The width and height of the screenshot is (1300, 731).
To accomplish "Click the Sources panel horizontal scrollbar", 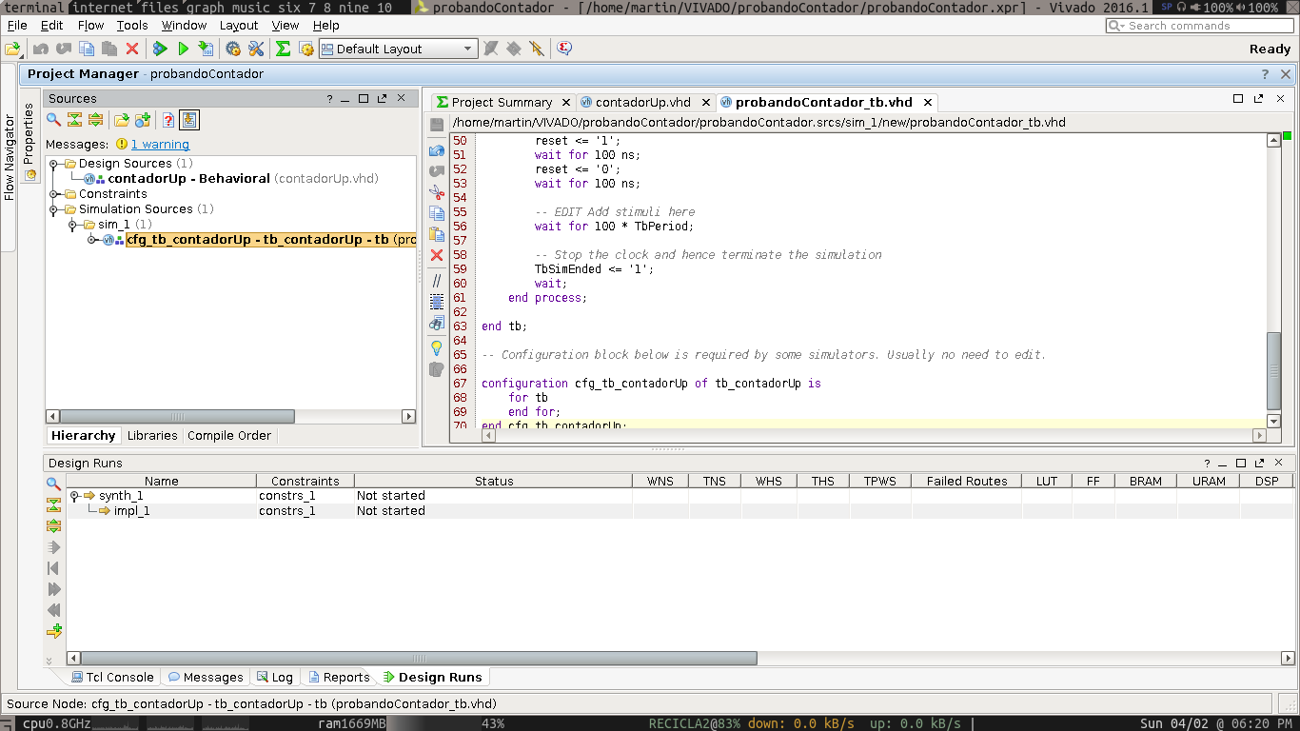I will [177, 416].
